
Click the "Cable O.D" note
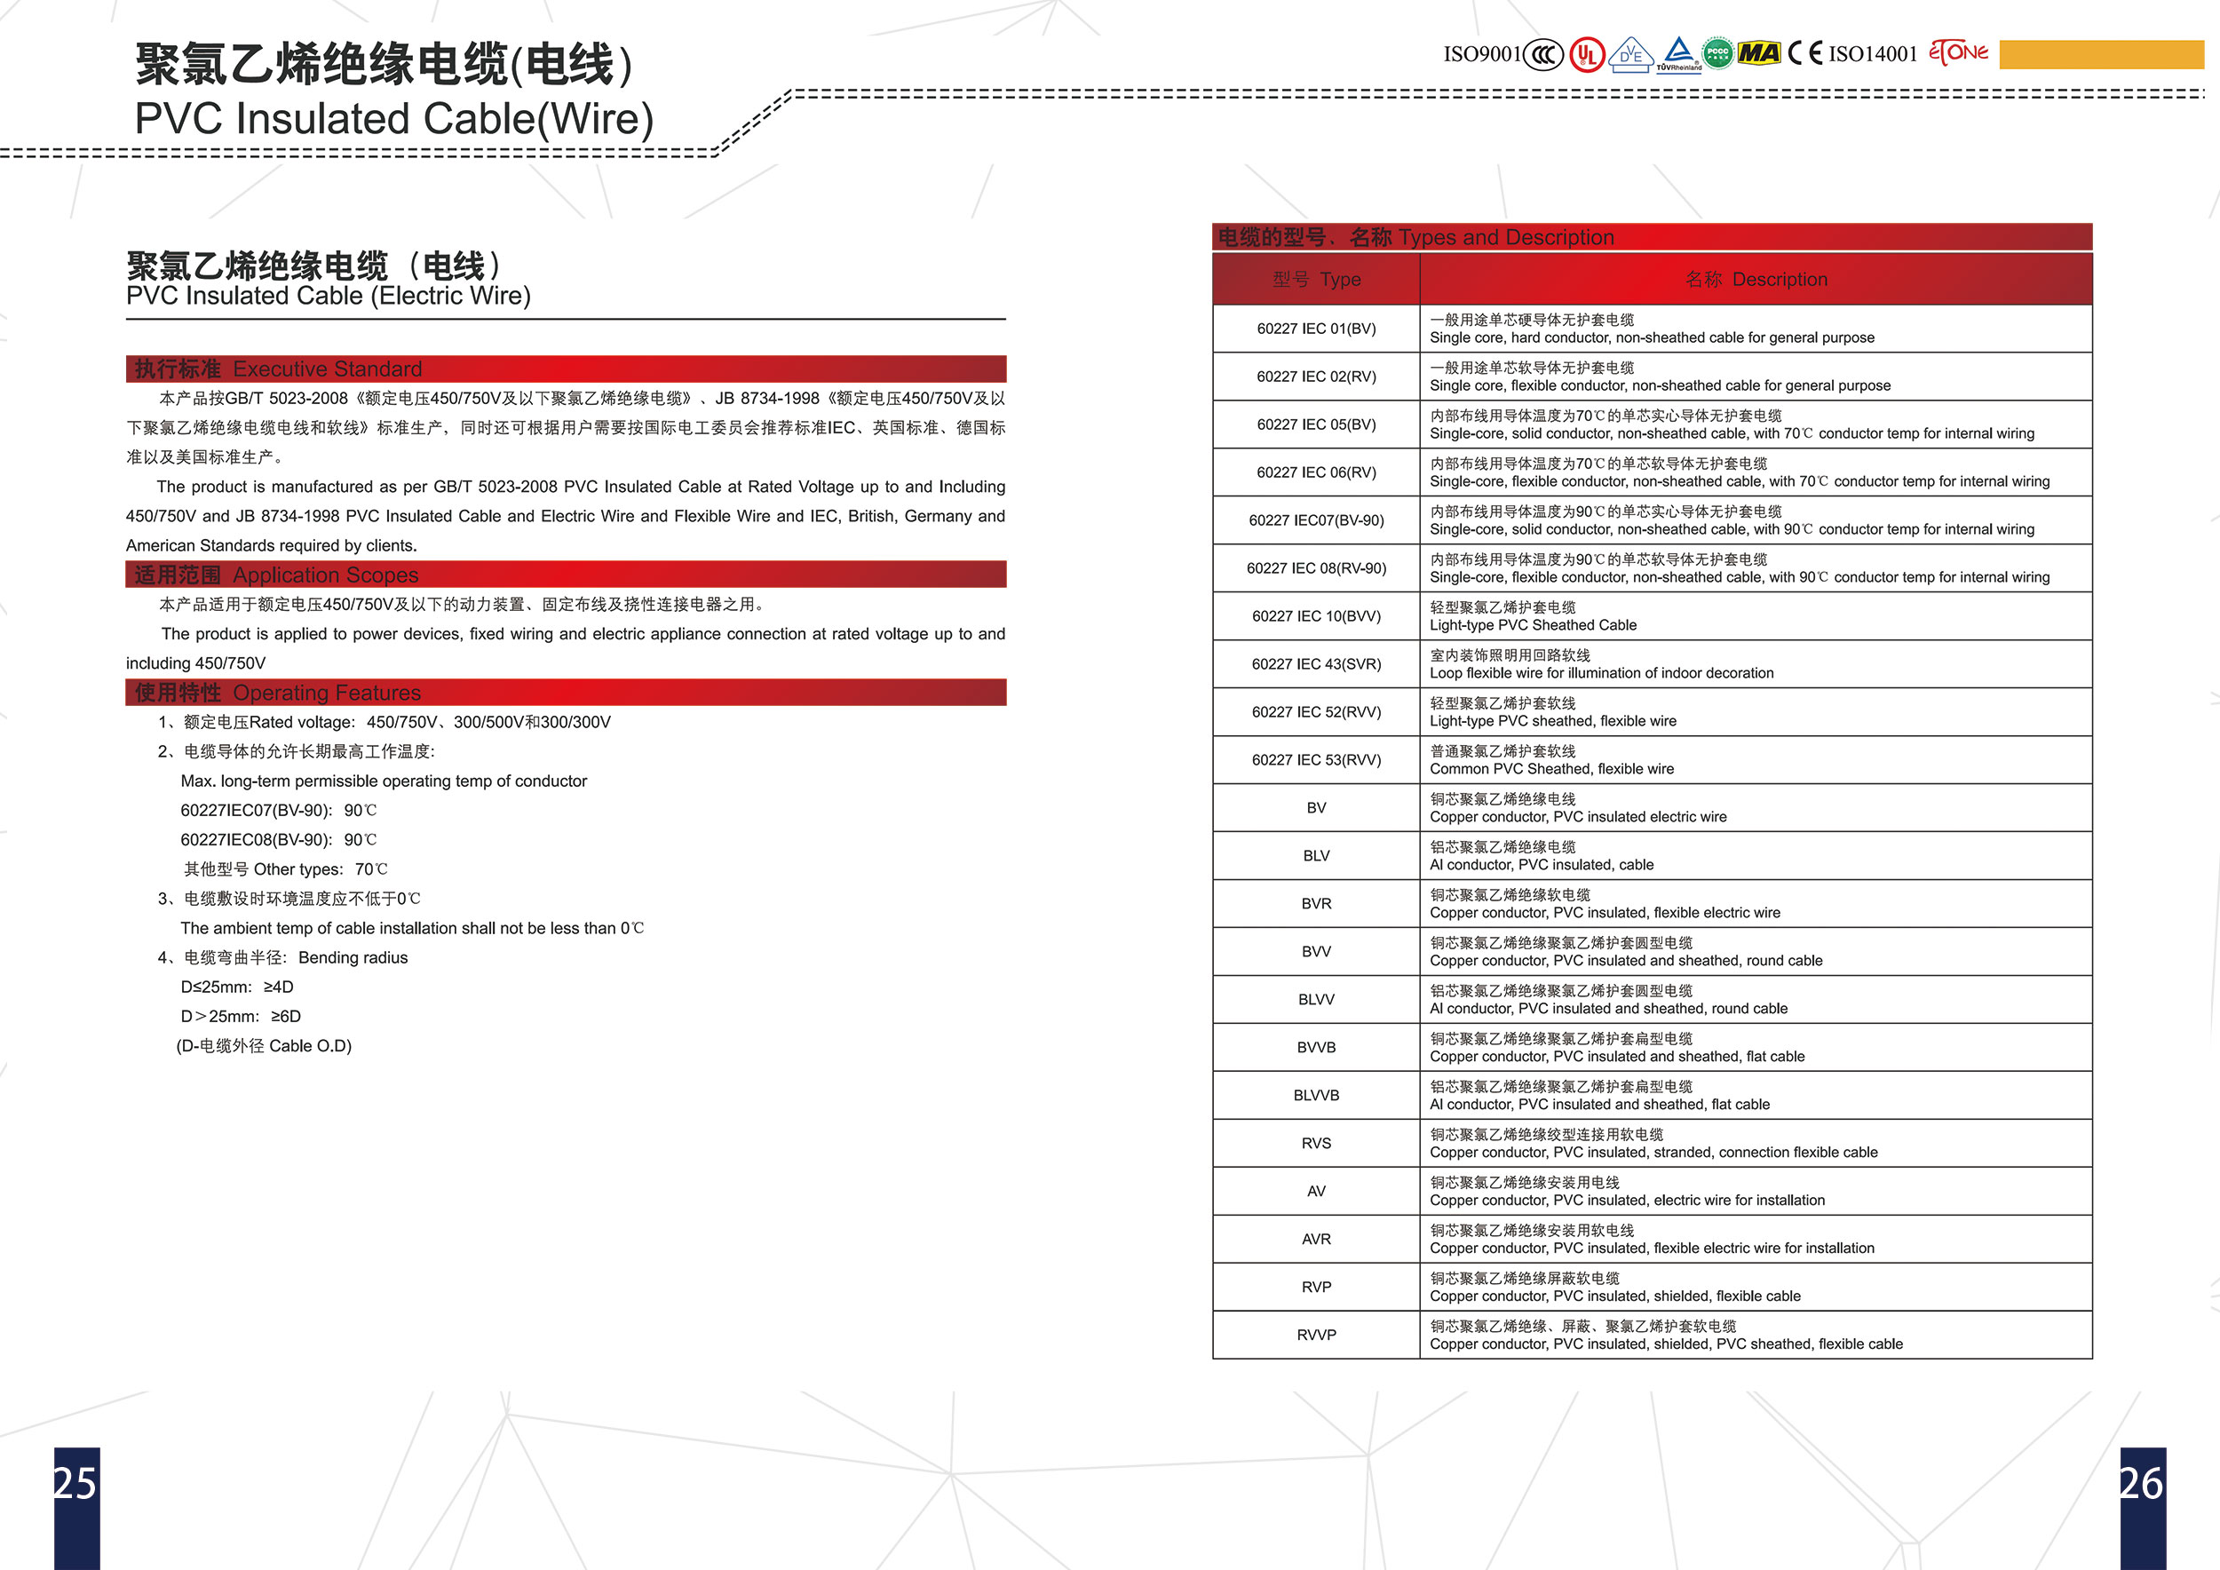(x=264, y=1046)
